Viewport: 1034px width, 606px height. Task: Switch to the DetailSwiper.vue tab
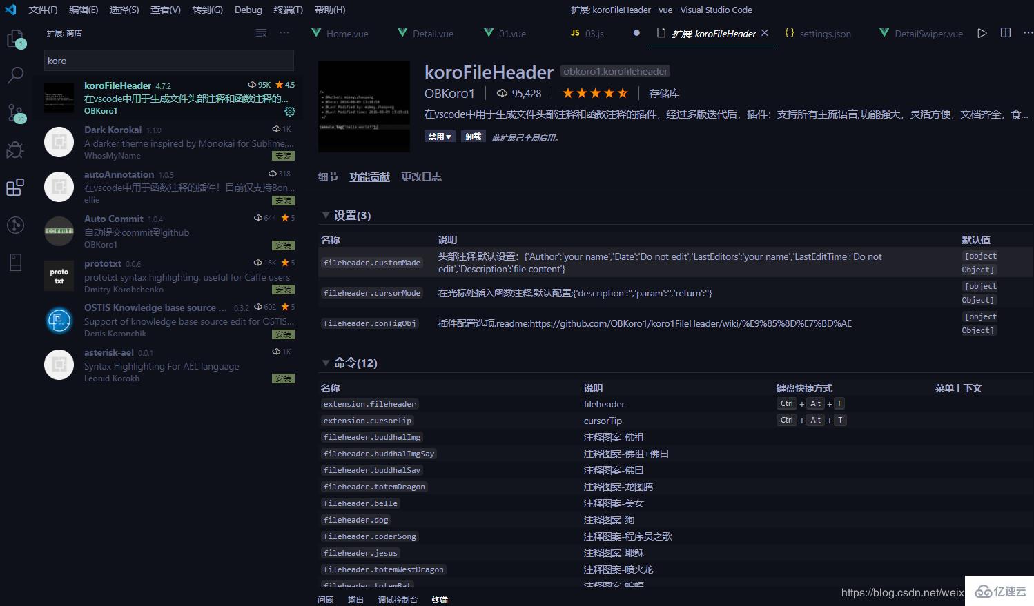921,33
